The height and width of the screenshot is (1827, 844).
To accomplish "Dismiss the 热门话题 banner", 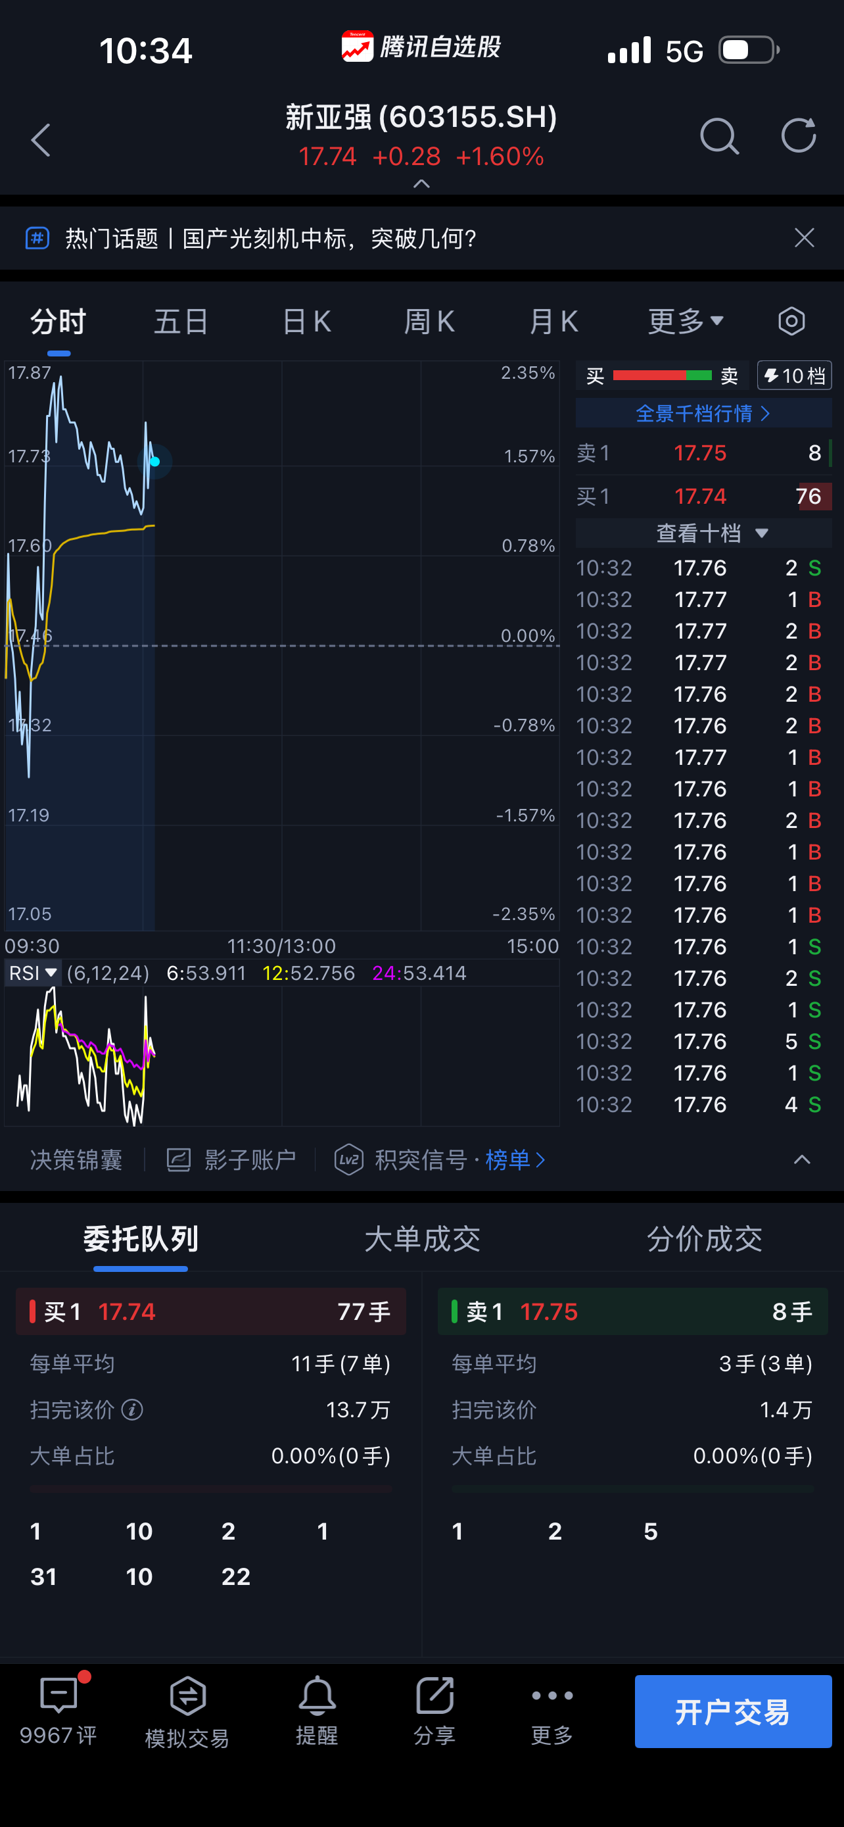I will tap(805, 237).
